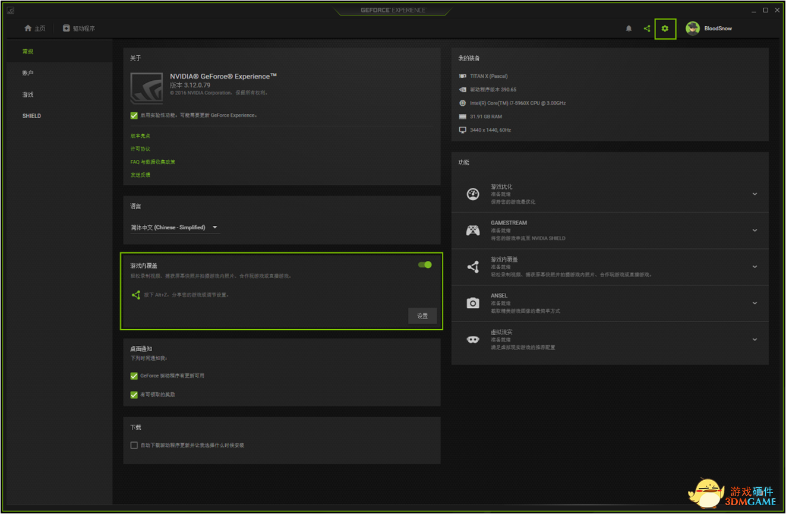Image resolution: width=786 pixels, height=514 pixels.
Task: Switch to the 驱动程序 drivers tab
Action: click(x=79, y=29)
